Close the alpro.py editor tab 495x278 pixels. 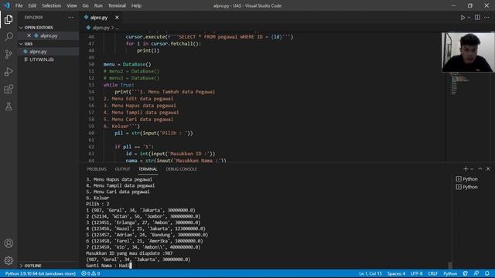pos(117,17)
